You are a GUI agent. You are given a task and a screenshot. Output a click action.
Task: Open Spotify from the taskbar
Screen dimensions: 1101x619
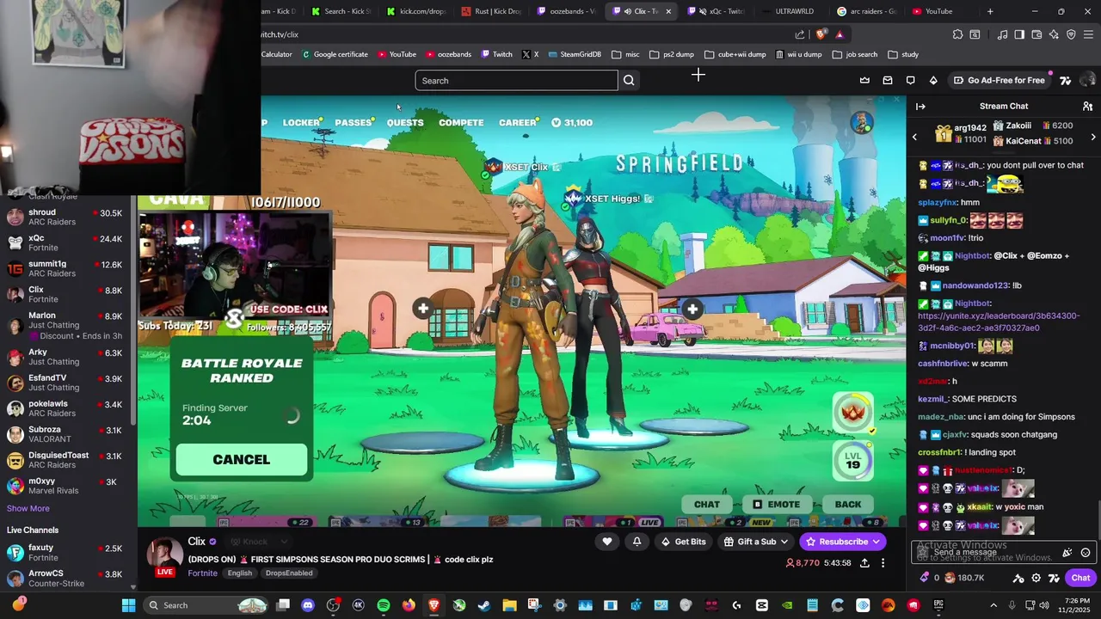384,605
